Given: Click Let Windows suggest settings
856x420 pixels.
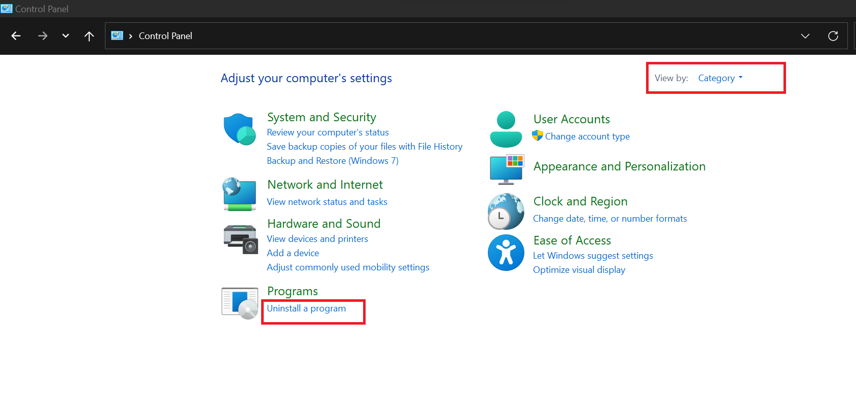Looking at the screenshot, I should (x=593, y=256).
